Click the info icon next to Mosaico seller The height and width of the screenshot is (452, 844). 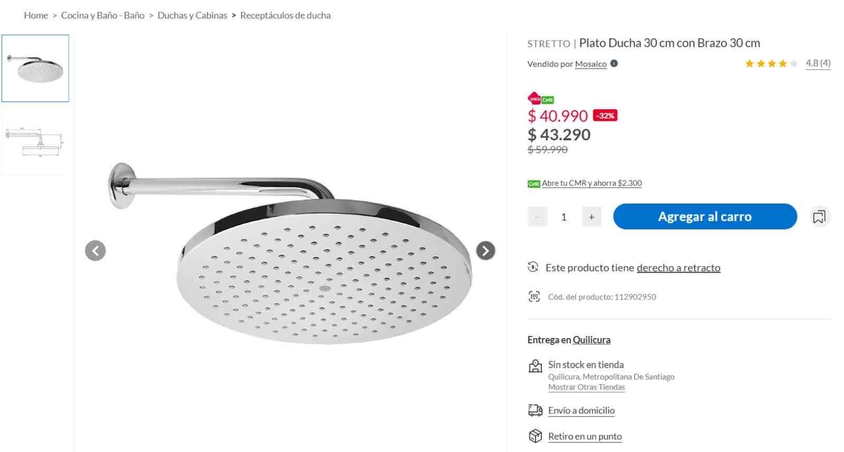613,64
